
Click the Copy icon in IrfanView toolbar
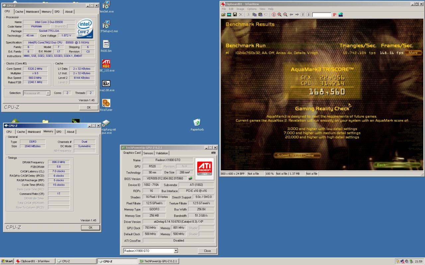(254, 15)
